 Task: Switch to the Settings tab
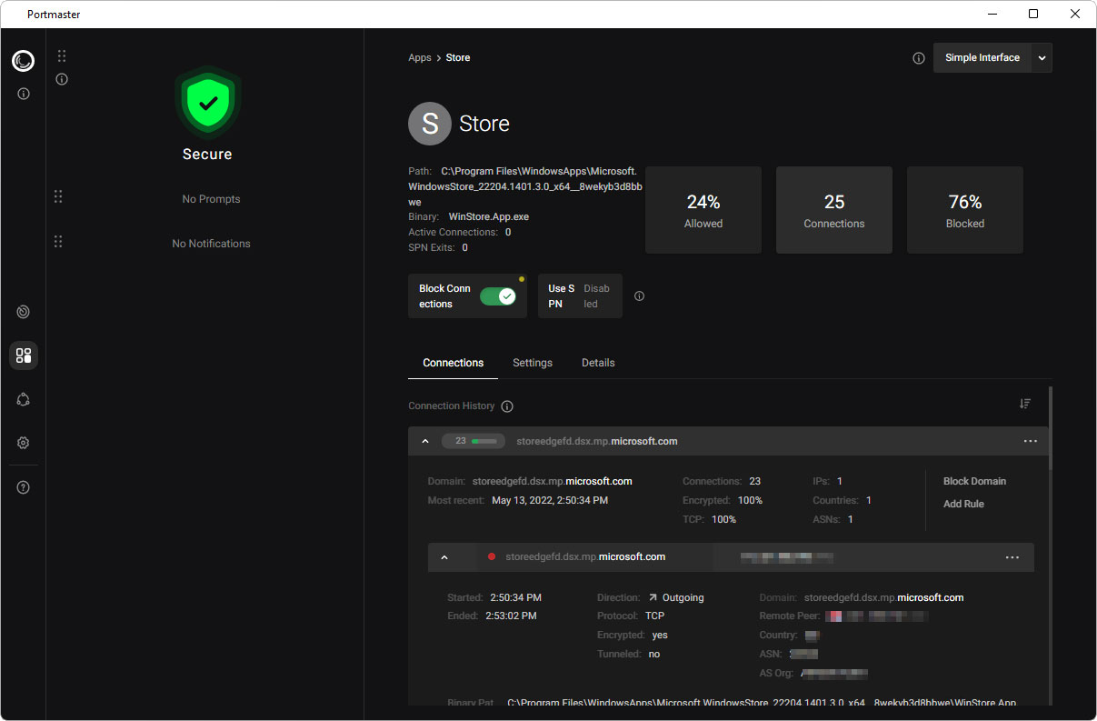point(533,363)
